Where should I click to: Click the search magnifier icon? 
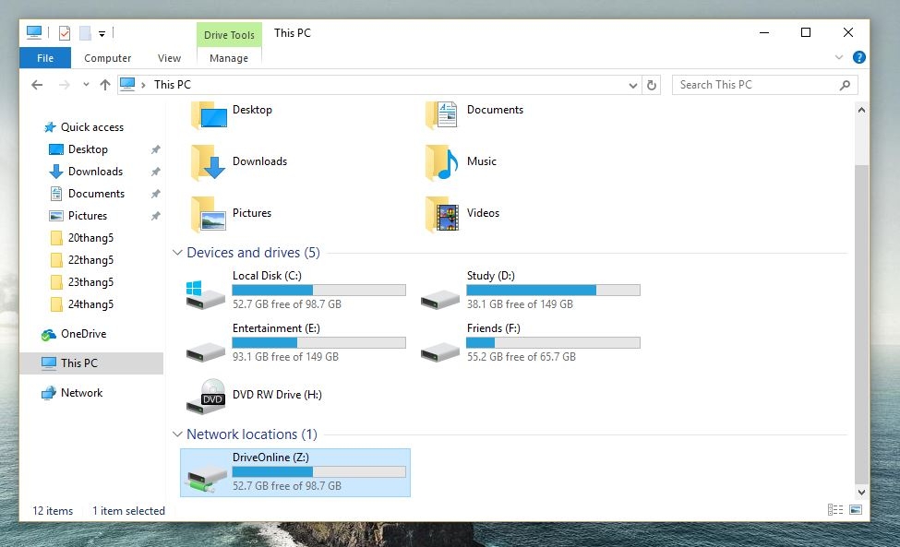845,84
